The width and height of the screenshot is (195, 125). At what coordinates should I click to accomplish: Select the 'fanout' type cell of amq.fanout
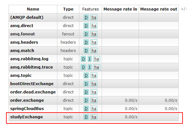point(68,34)
